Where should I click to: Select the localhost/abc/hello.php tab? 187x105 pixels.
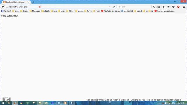click(16, 2)
